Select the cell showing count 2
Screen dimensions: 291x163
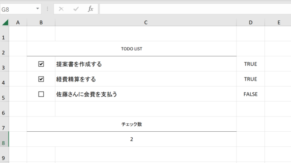(x=131, y=139)
